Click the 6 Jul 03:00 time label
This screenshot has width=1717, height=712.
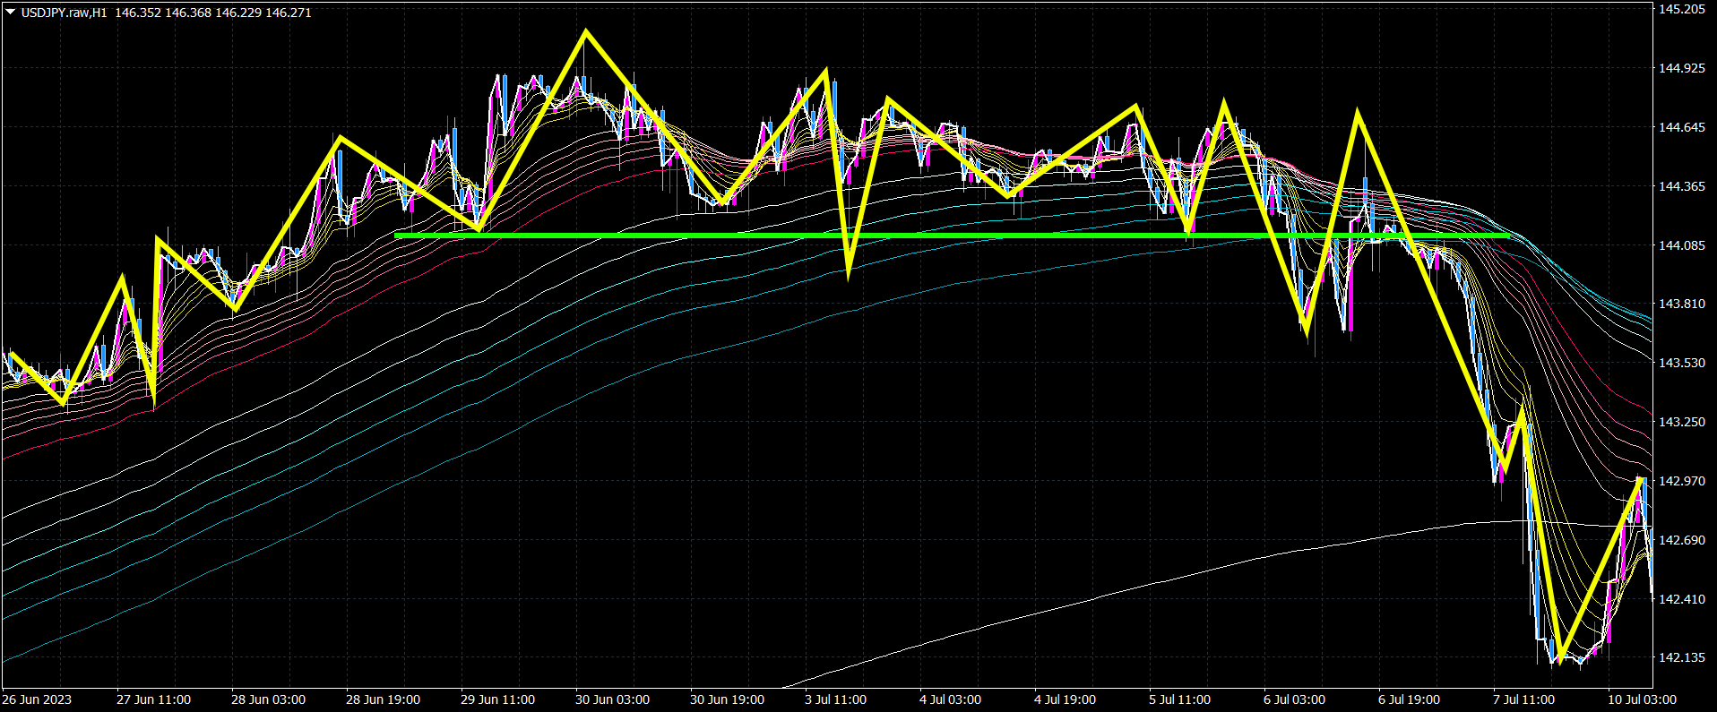[1294, 699]
